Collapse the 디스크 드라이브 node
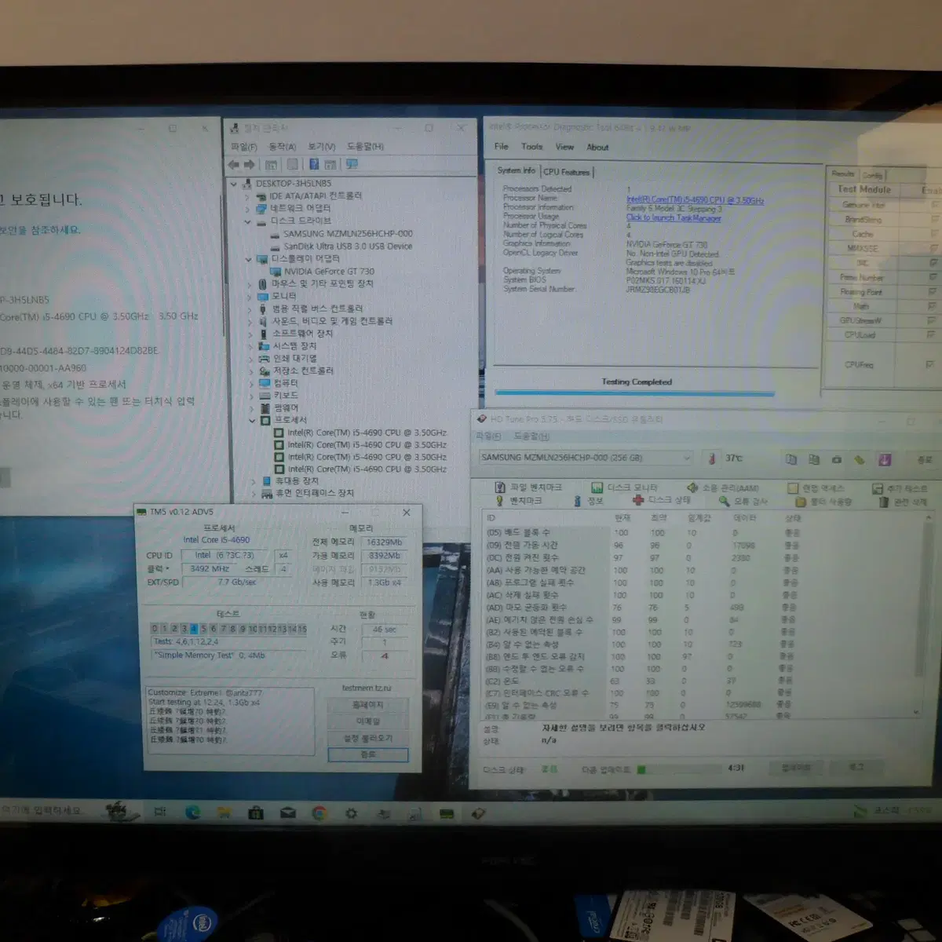Image resolution: width=942 pixels, height=942 pixels. (x=247, y=221)
